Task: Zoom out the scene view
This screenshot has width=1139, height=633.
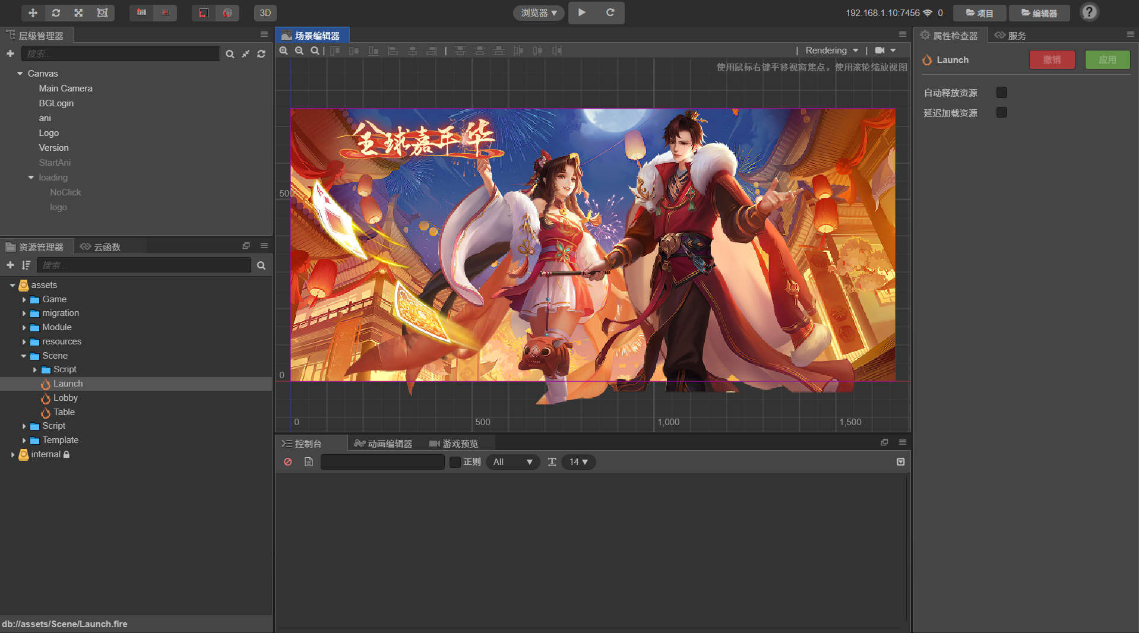Action: click(299, 50)
